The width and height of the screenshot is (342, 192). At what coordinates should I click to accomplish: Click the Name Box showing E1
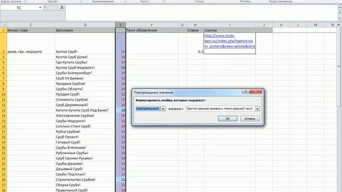[x=19, y=7]
